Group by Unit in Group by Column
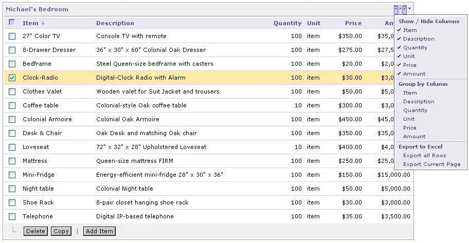469x243 pixels. (409, 119)
